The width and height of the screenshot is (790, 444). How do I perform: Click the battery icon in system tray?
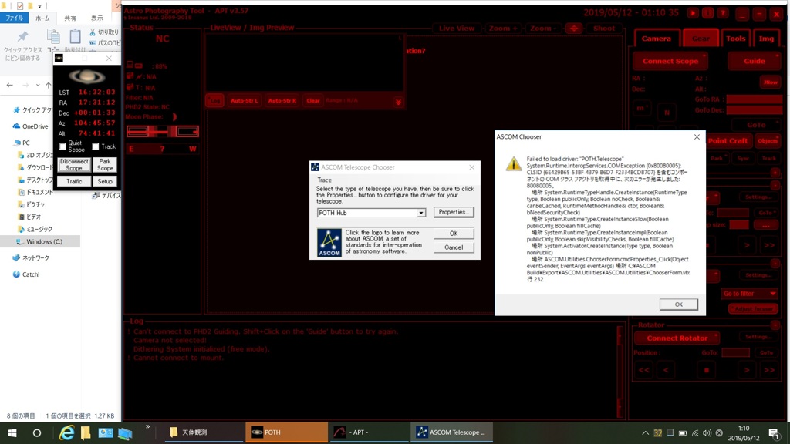(683, 432)
